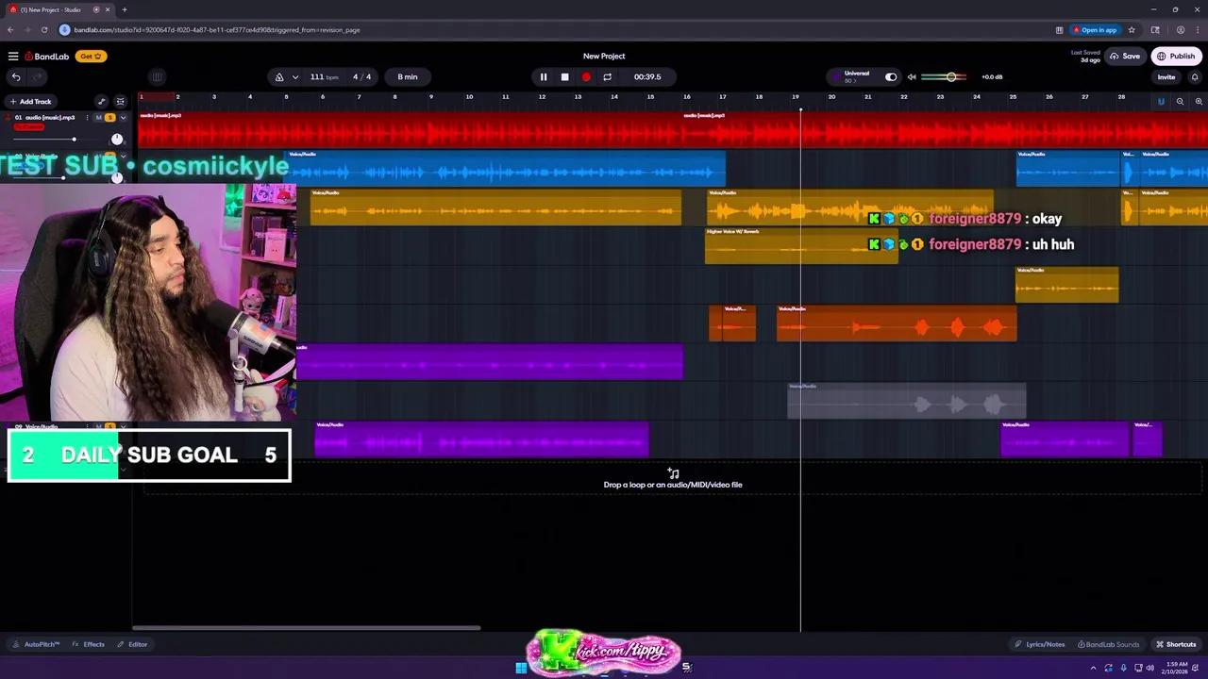Viewport: 1208px width, 679px height.
Task: Mute the master volume speaker icon
Action: click(x=912, y=77)
